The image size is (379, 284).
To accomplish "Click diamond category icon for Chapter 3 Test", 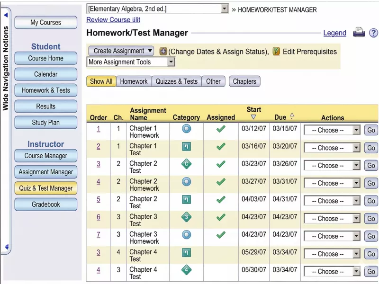I will pos(186,217).
